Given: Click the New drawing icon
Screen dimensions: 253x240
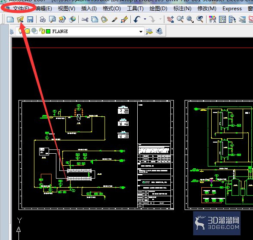Looking at the screenshot, I should (x=10, y=19).
